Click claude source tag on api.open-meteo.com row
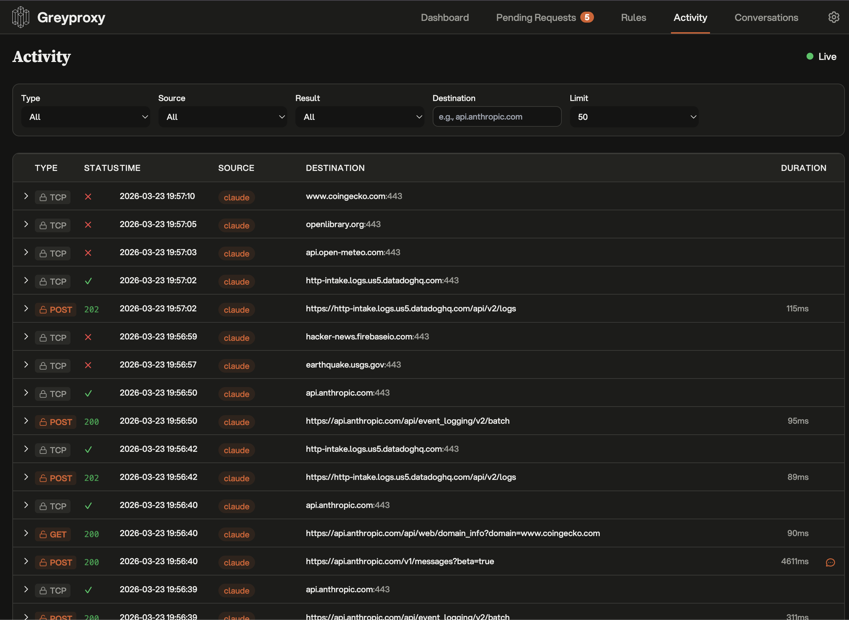The width and height of the screenshot is (849, 620). pos(236,253)
